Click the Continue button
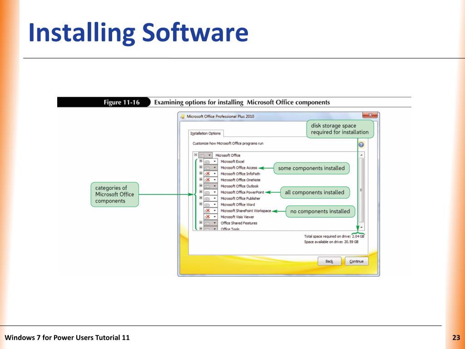Image resolution: width=465 pixels, height=349 pixels. click(x=356, y=261)
